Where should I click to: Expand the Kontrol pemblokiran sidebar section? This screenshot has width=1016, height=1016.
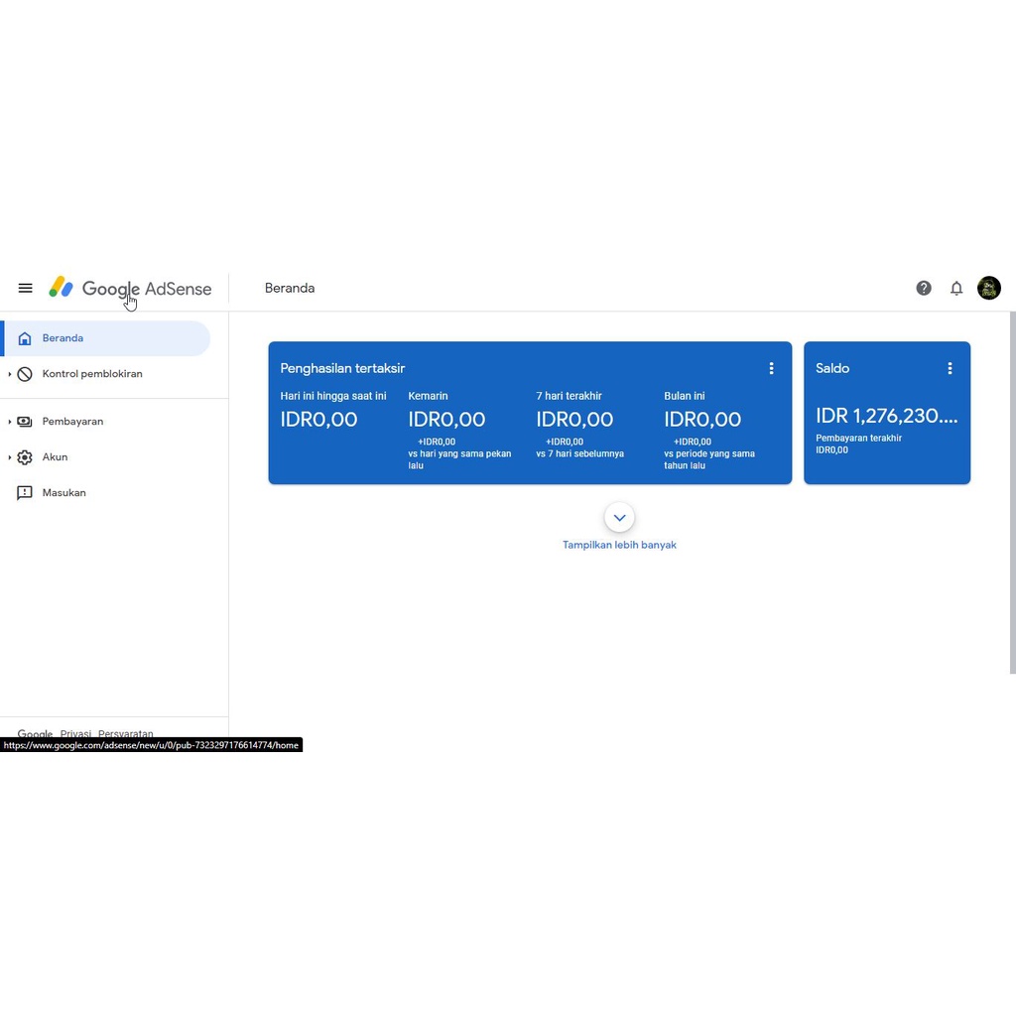tap(8, 373)
